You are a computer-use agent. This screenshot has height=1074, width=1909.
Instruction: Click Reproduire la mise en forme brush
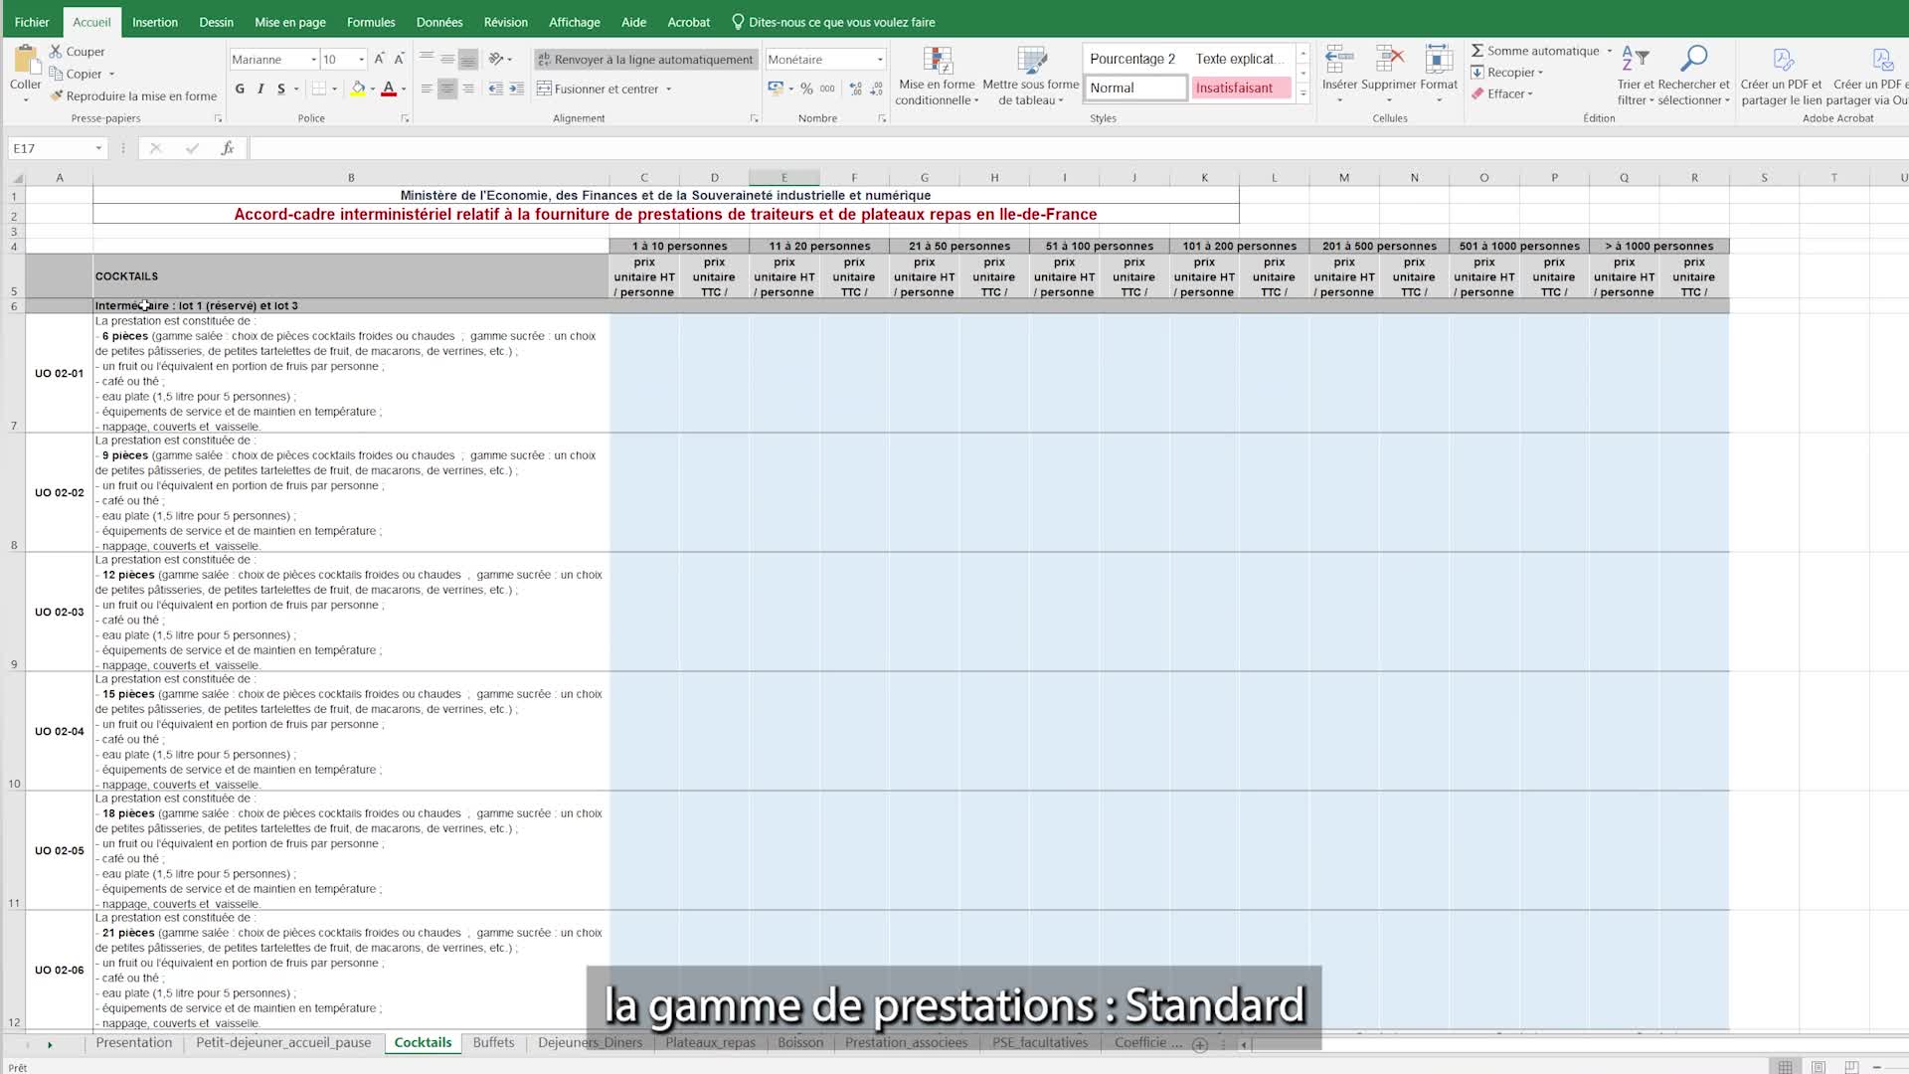[133, 96]
